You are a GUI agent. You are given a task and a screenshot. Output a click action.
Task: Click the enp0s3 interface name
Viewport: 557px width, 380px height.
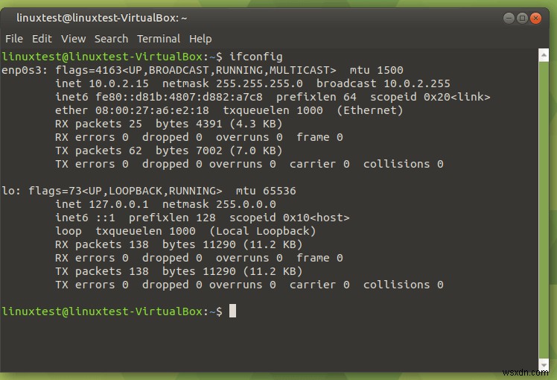tap(22, 70)
